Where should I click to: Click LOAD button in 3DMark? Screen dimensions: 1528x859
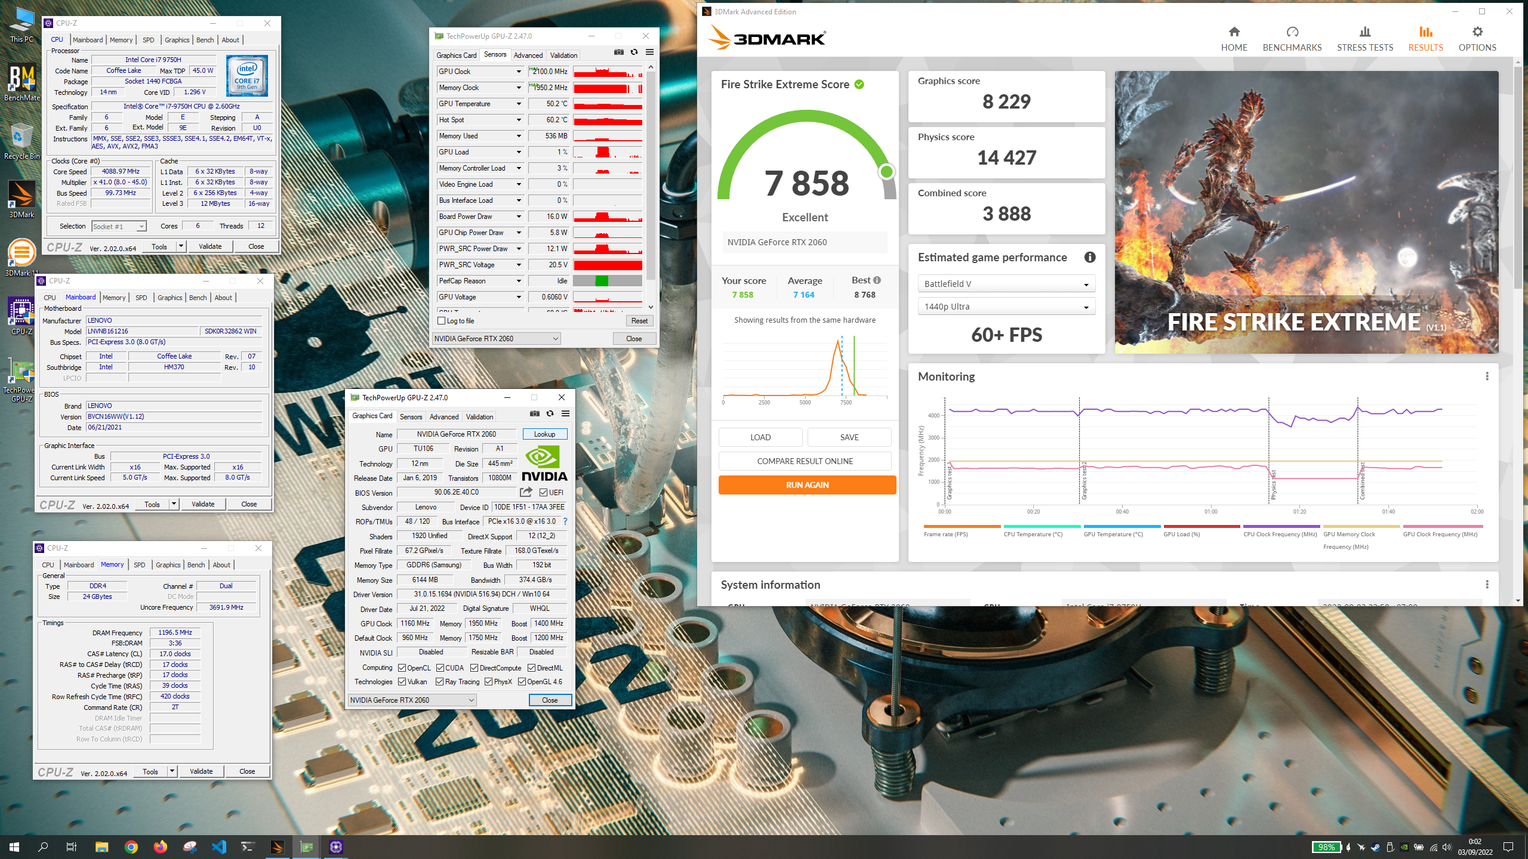(760, 437)
